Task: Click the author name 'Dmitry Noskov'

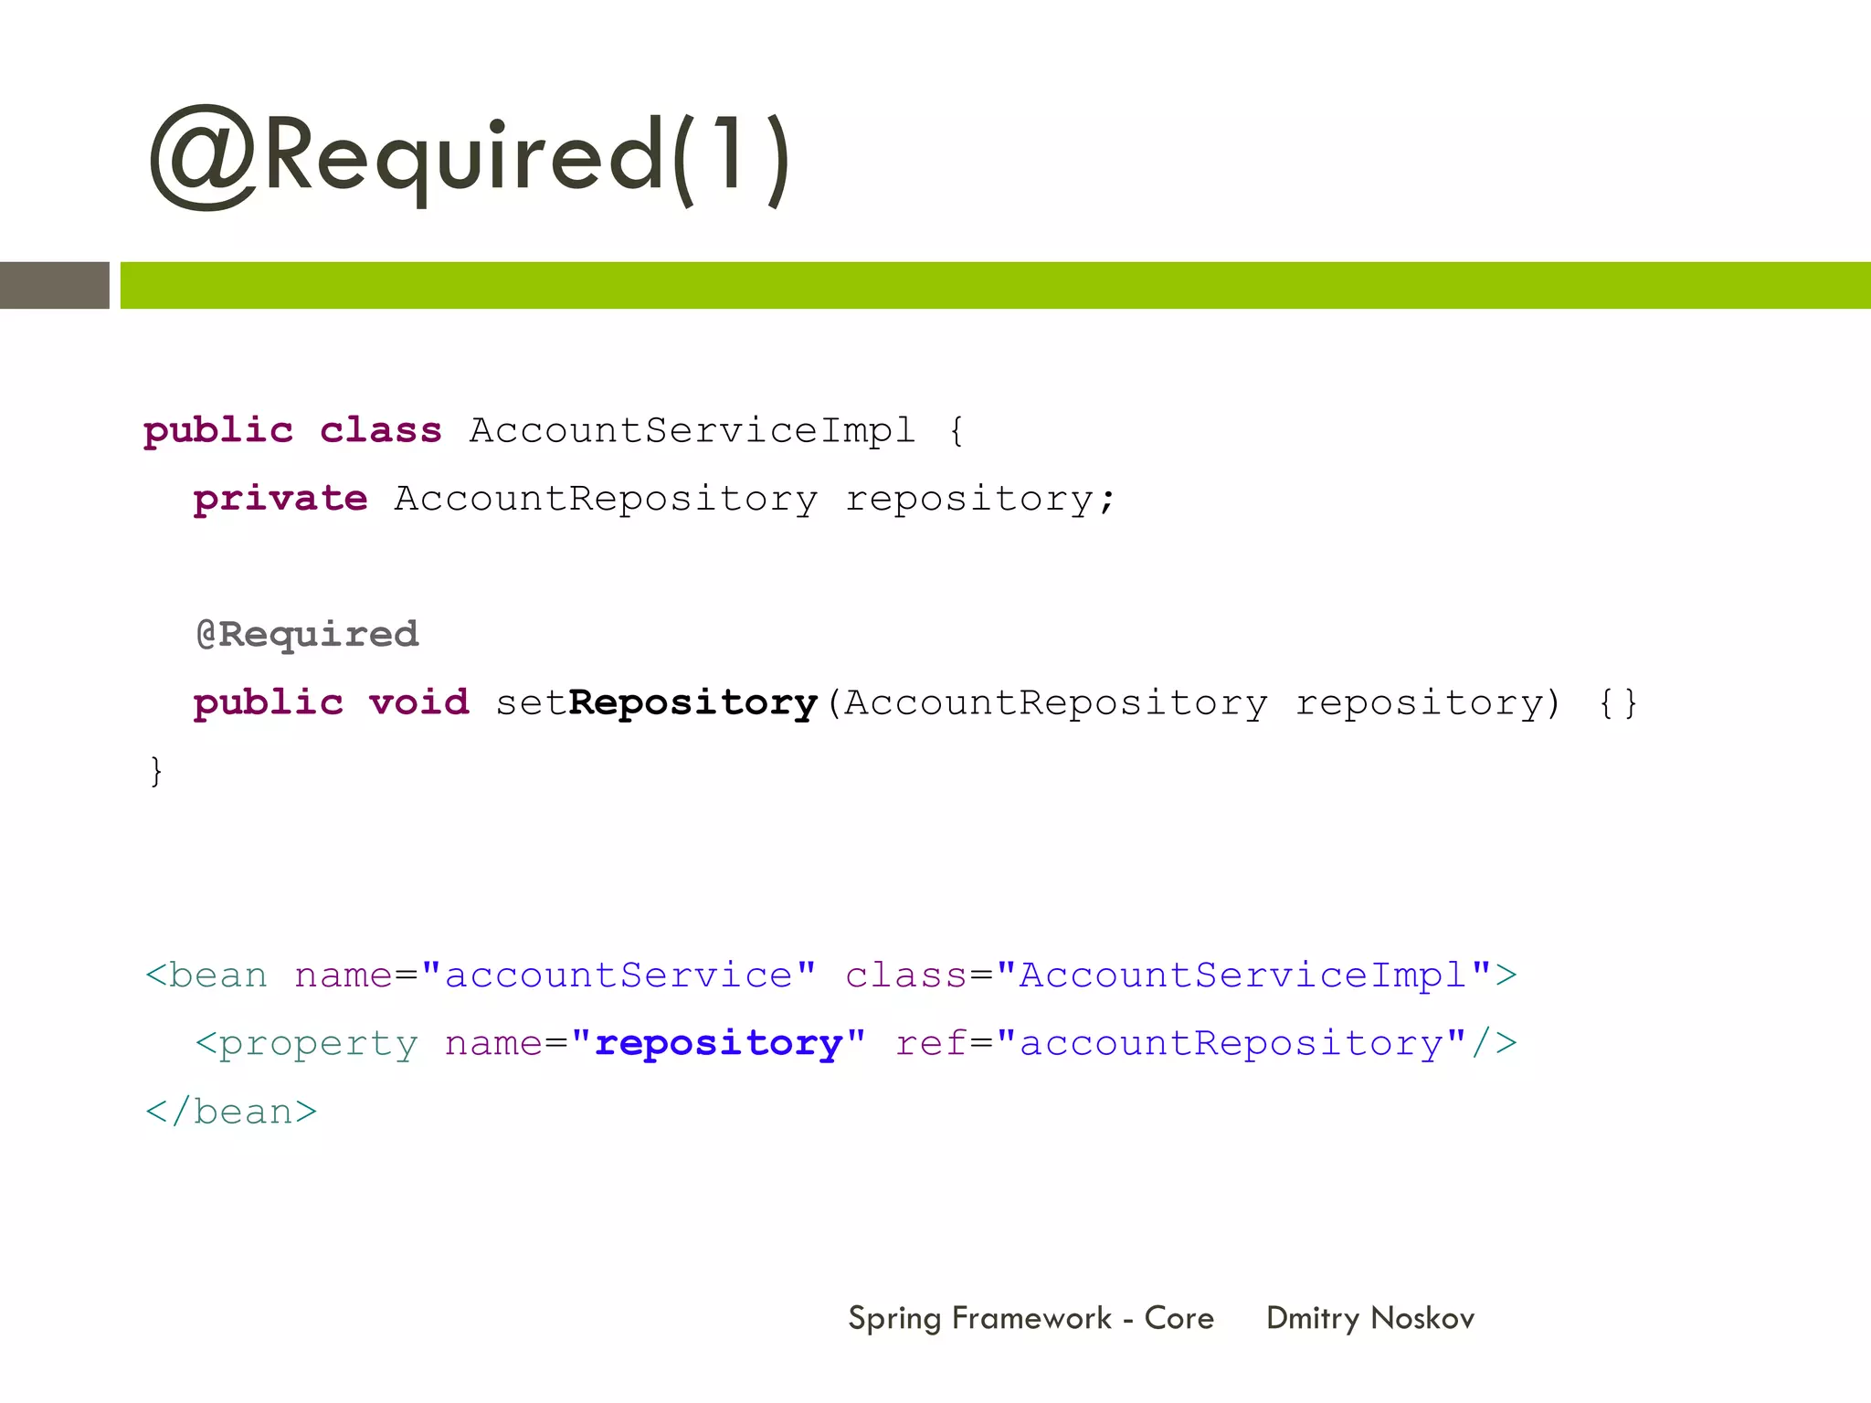Action: coord(1370,1319)
